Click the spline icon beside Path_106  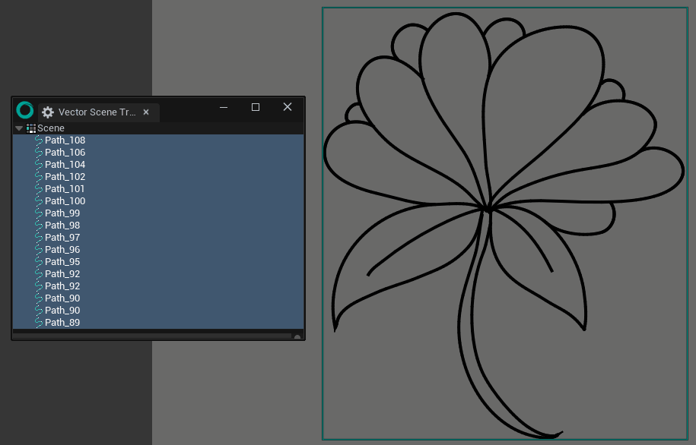39,152
